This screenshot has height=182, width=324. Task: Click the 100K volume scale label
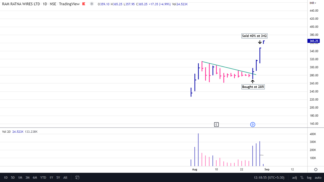coord(312,158)
